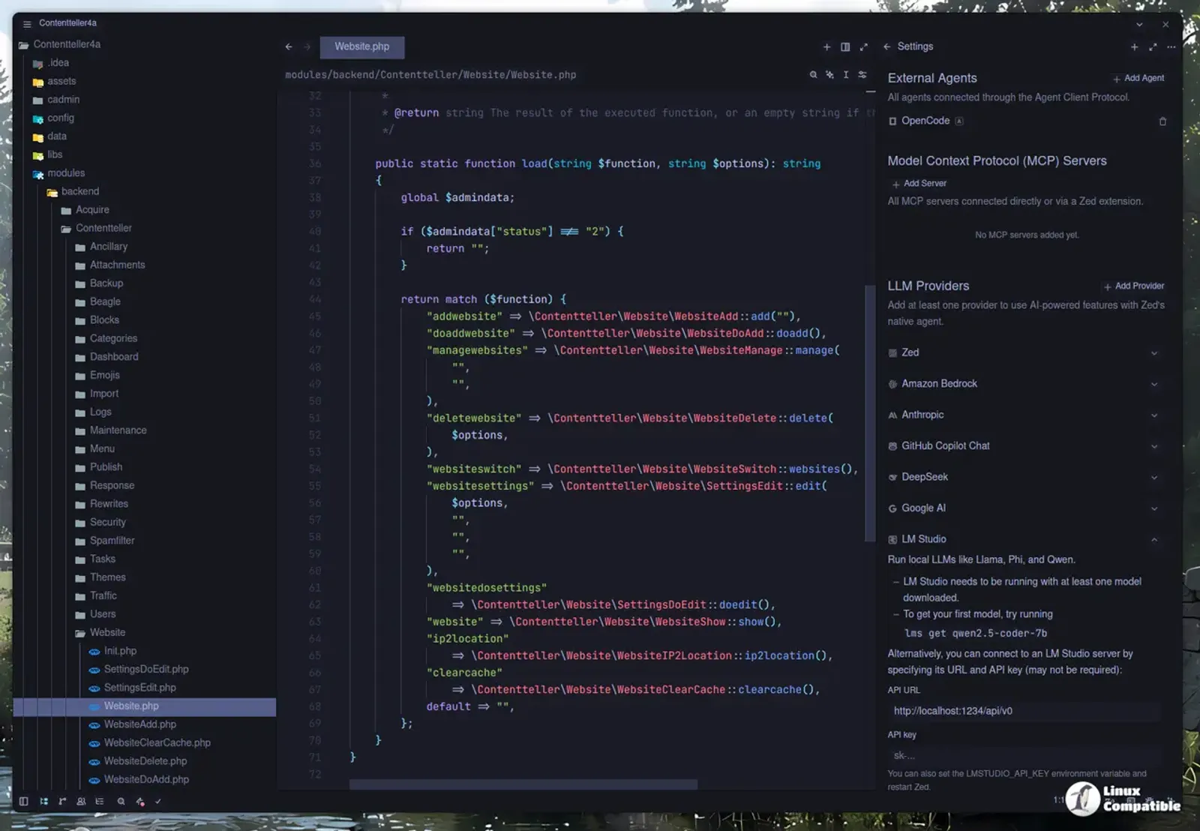This screenshot has height=831, width=1200.
Task: Expand the agent panel to full size
Action: [x=1153, y=46]
